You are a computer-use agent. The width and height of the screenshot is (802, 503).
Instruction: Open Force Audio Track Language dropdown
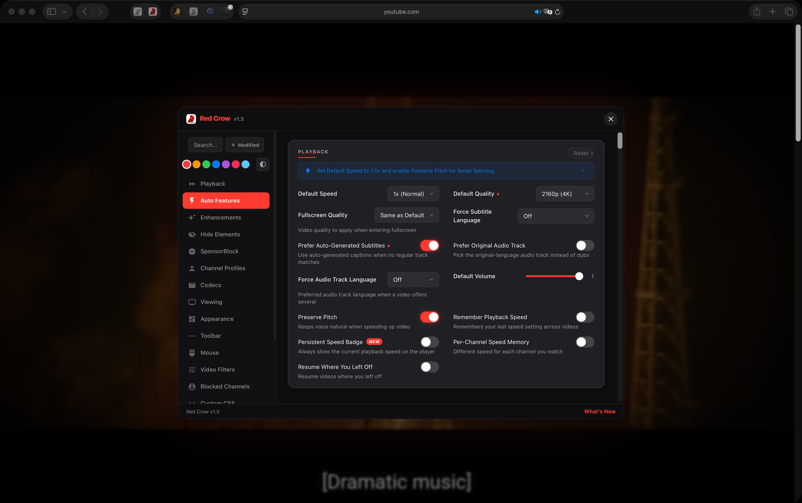(x=413, y=279)
